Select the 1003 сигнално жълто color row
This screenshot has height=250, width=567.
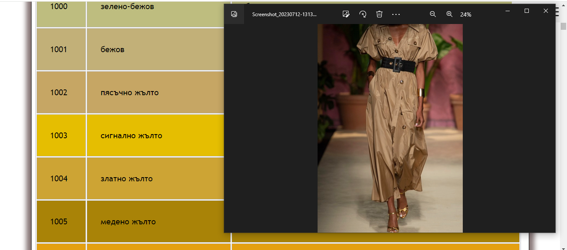131,136
